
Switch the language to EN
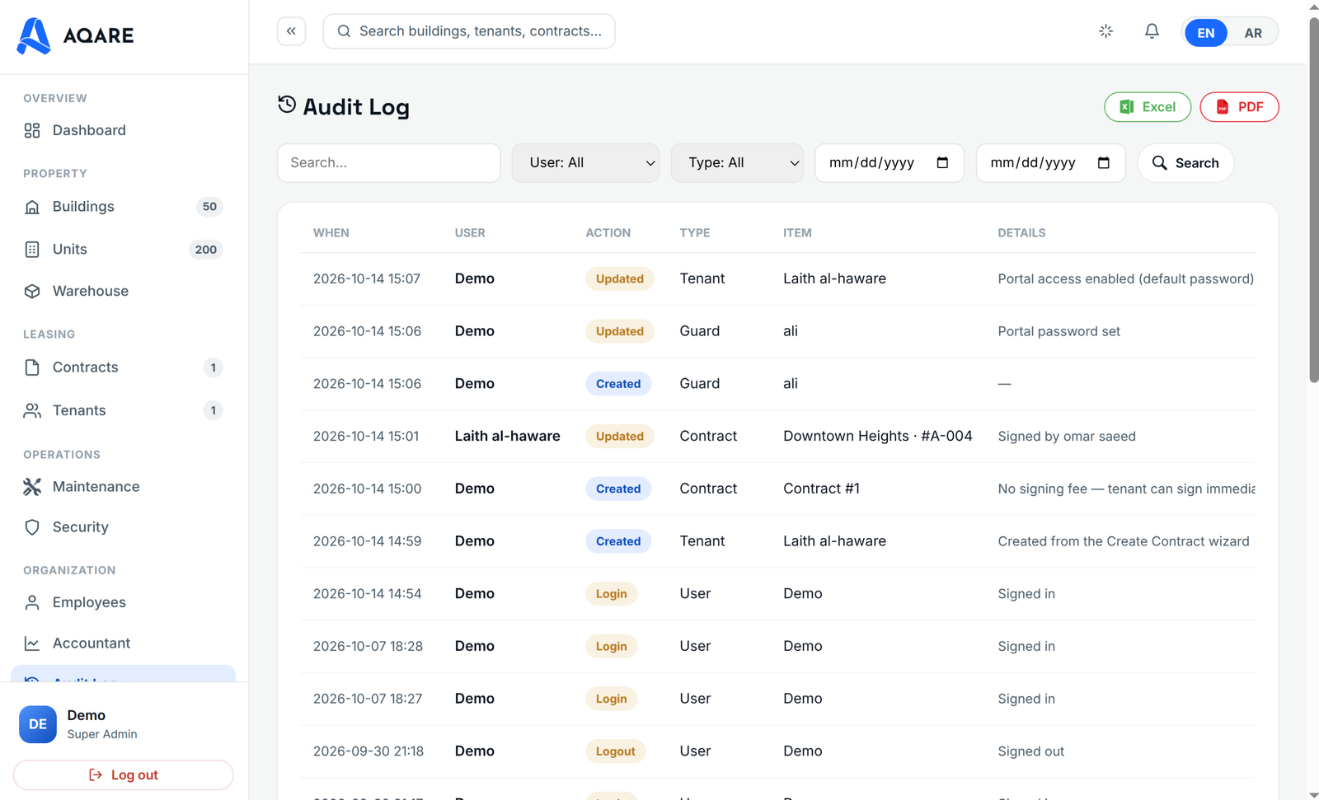click(1205, 33)
